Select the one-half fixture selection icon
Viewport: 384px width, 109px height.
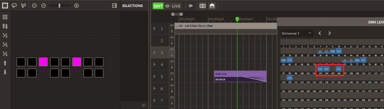[x=5, y=35]
